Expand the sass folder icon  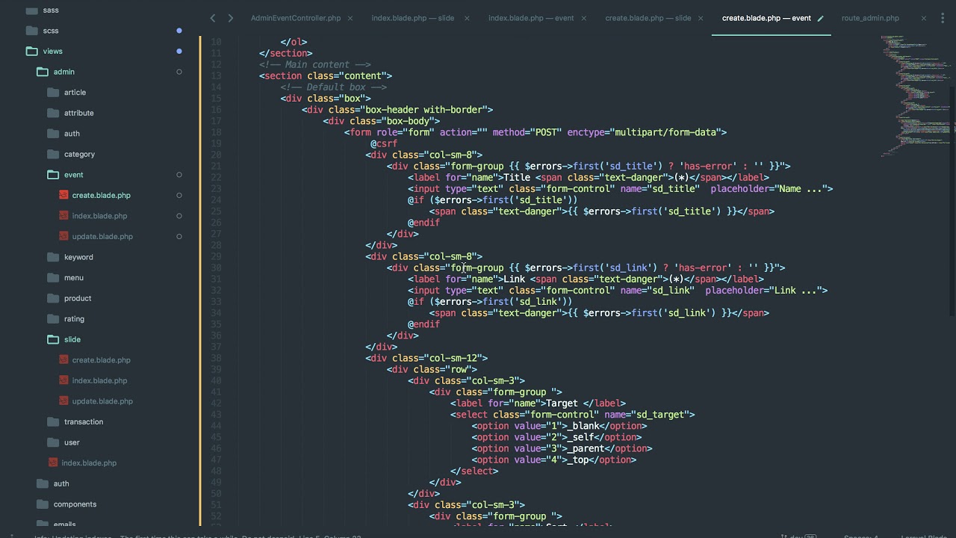[31, 10]
